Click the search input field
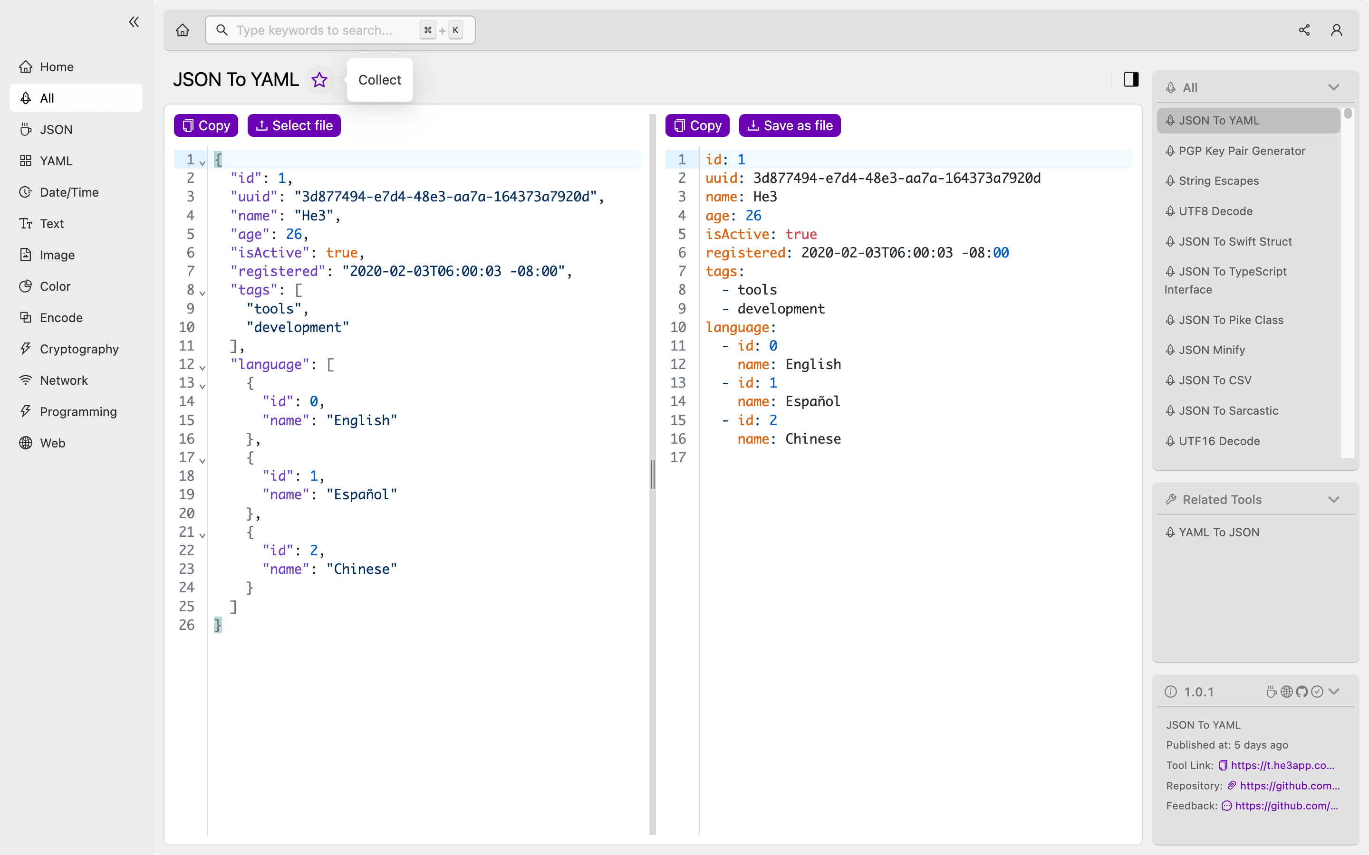1369x855 pixels. click(x=338, y=29)
